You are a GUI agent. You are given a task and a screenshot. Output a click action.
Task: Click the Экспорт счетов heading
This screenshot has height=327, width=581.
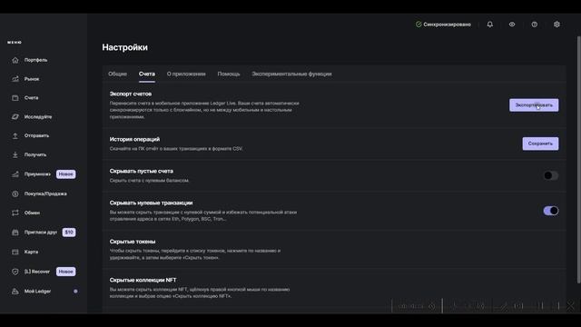point(131,94)
